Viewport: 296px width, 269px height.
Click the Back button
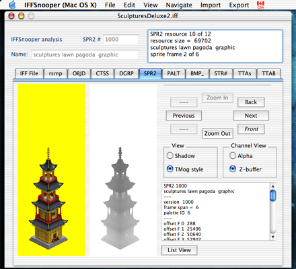point(251,102)
